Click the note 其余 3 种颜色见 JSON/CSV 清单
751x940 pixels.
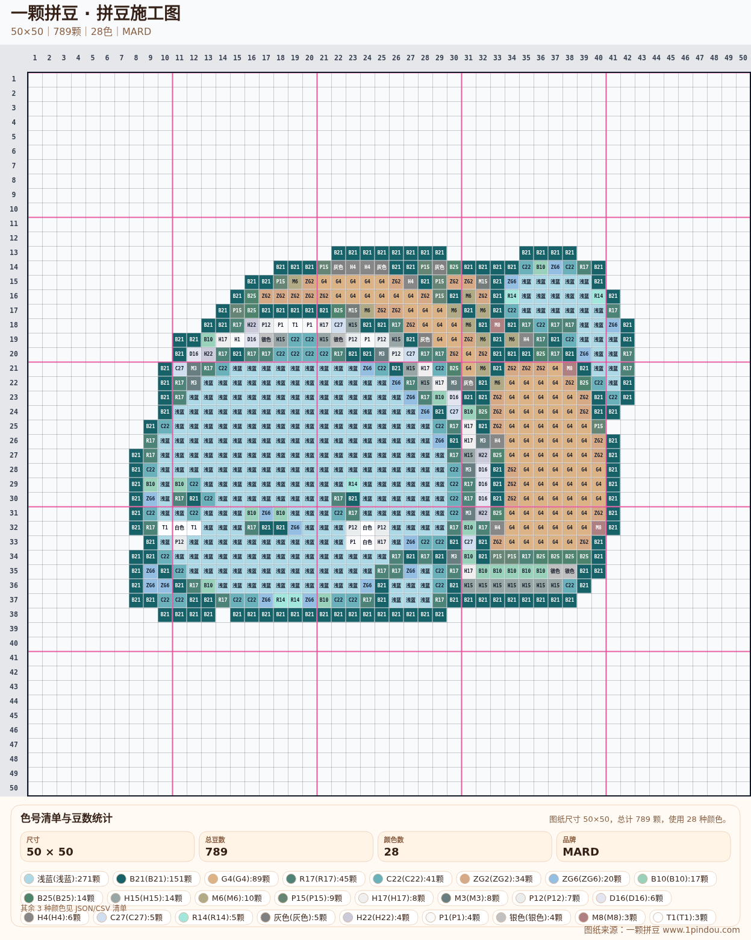tap(73, 908)
